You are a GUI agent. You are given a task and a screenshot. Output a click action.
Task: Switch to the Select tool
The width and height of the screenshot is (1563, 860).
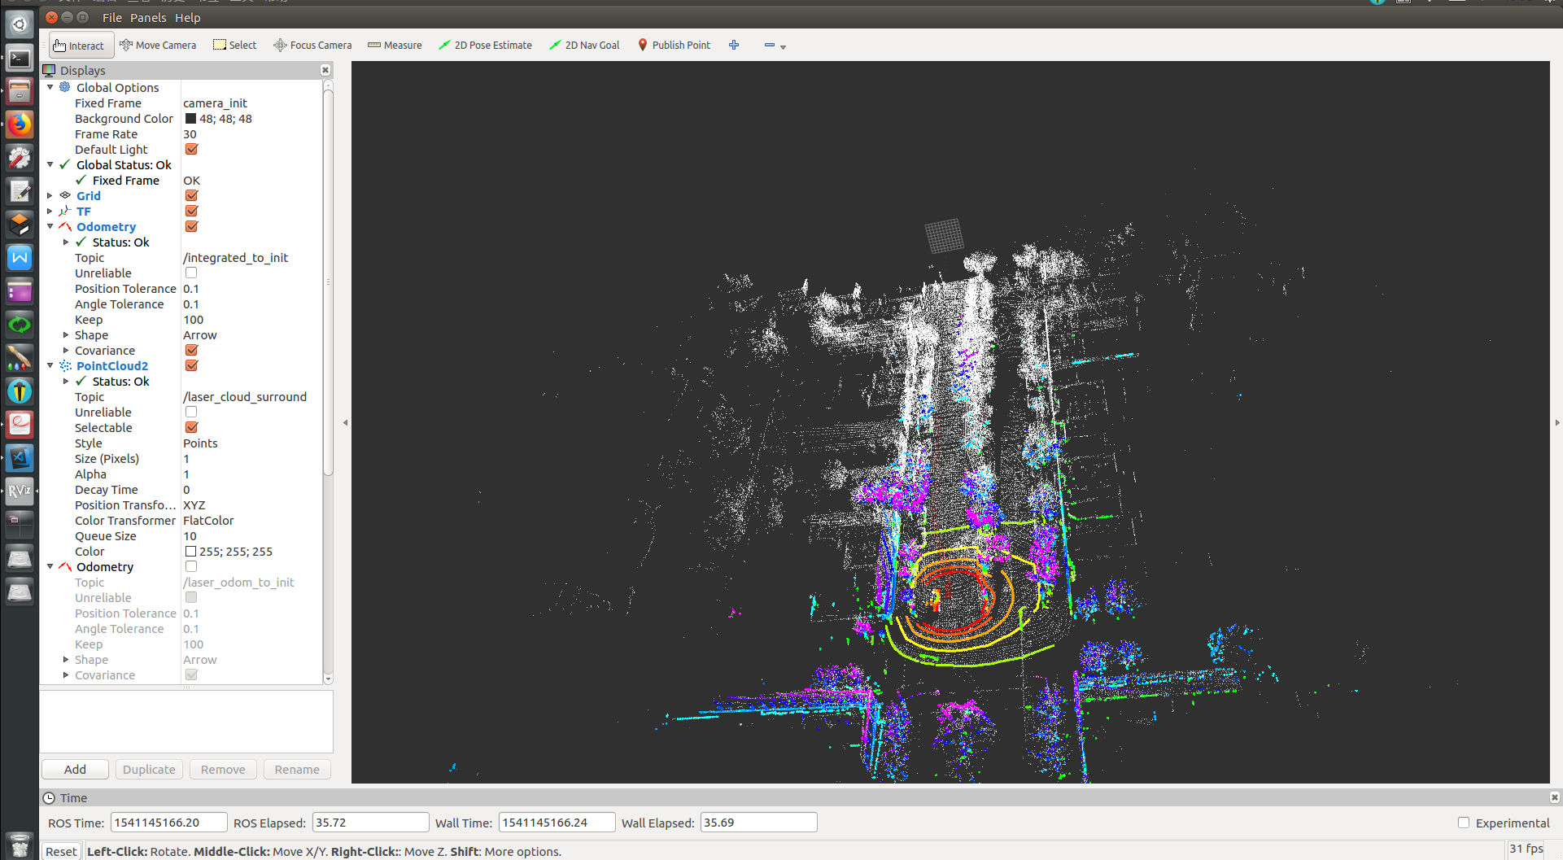coord(234,45)
